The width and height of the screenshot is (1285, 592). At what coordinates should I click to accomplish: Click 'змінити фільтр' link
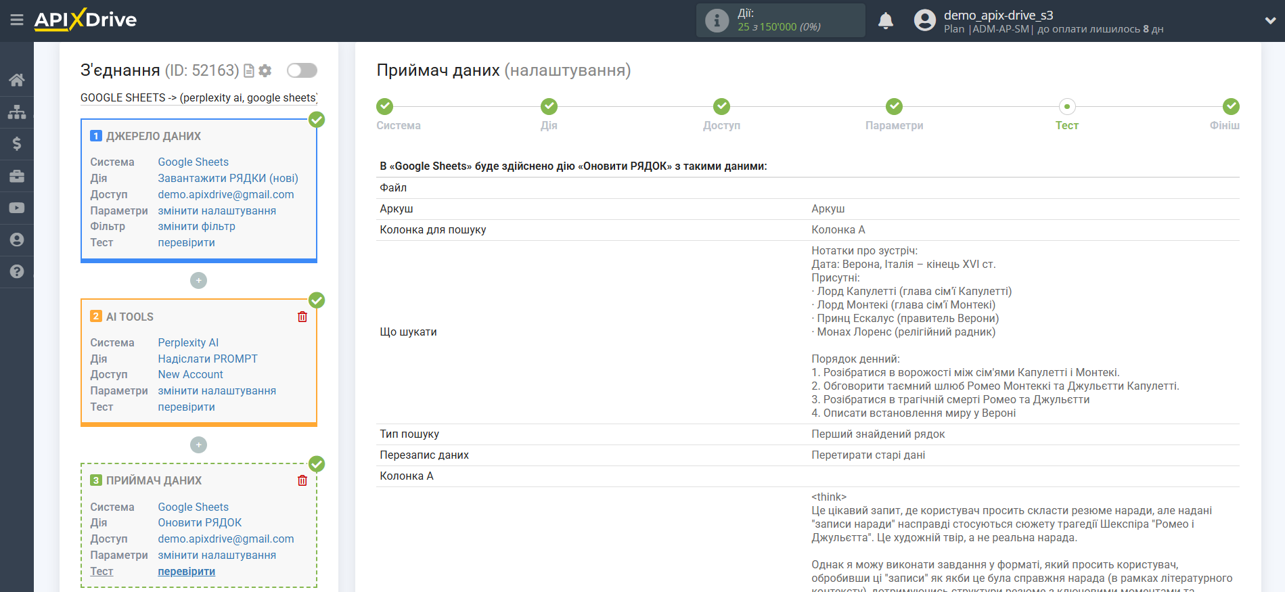point(197,226)
